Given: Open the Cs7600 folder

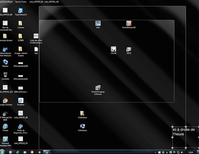Looking at the screenshot, I should click(x=21, y=36).
